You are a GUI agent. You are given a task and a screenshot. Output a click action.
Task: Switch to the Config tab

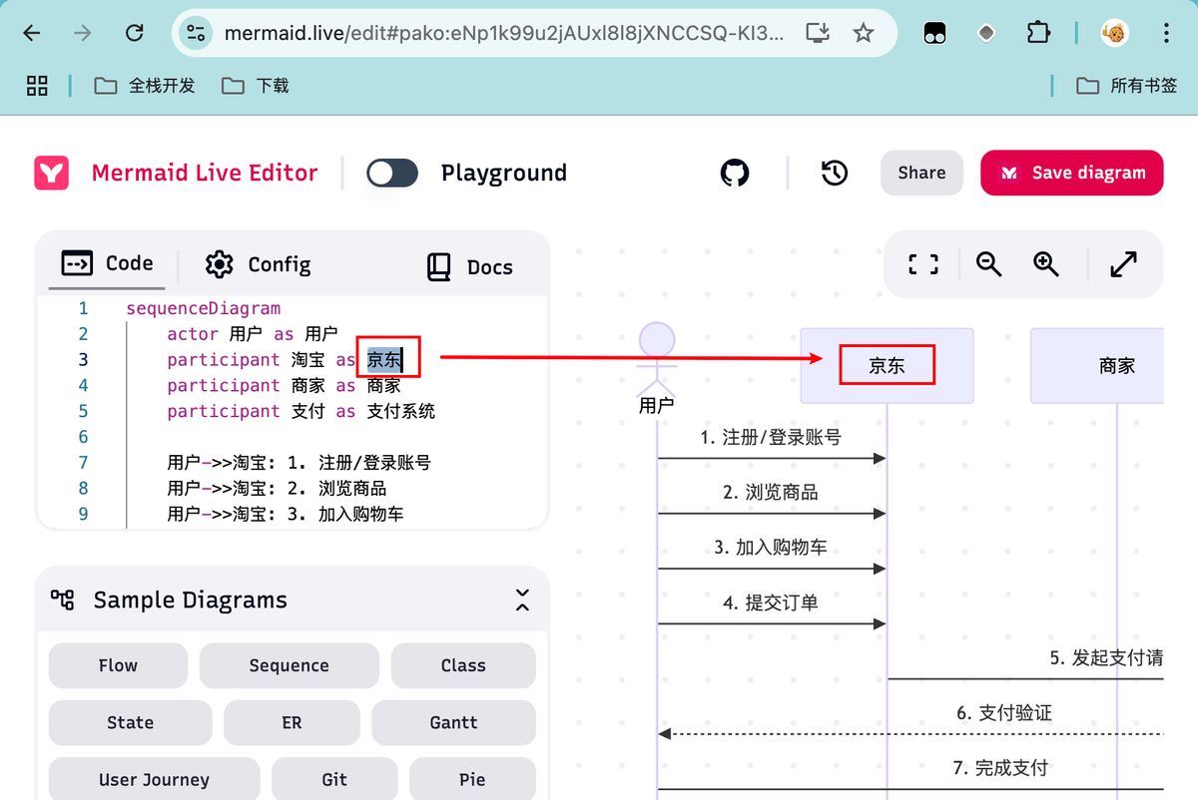pyautogui.click(x=257, y=264)
